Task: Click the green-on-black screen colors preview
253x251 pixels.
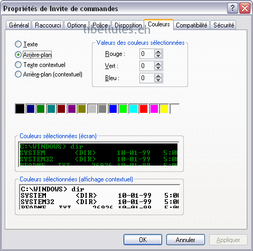Action: pyautogui.click(x=99, y=154)
